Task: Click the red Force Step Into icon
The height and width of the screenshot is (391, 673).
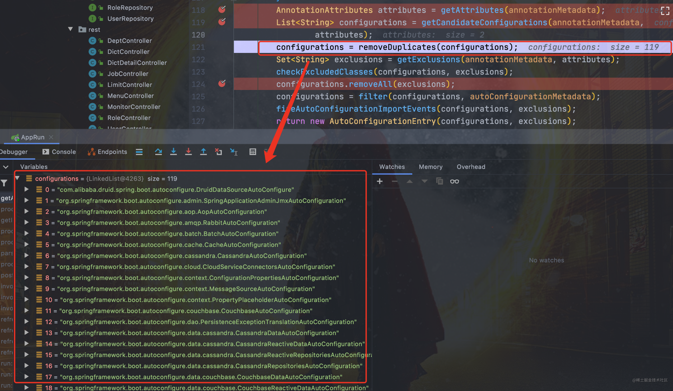Action: (188, 152)
